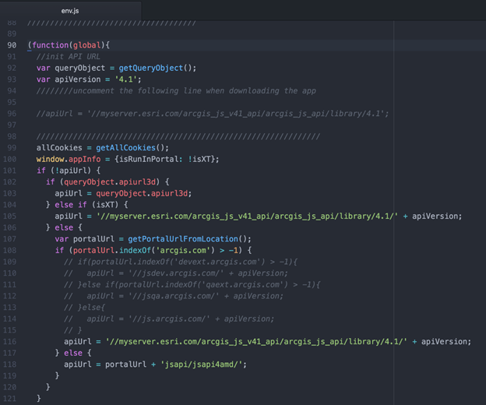Click the 'global' parameter on line 90
The width and height of the screenshot is (486, 405).
87,45
